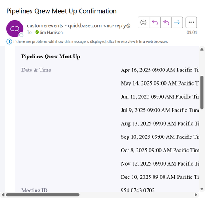This screenshot has width=205, height=198.
Task: Click the CQ sender avatar
Action: click(x=15, y=29)
